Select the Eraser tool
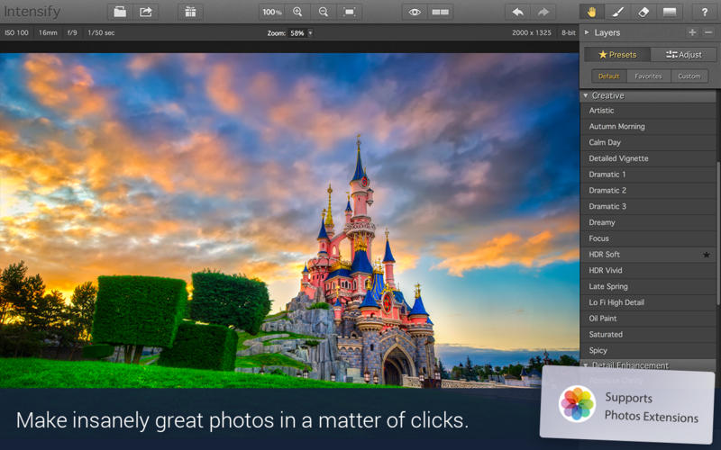This screenshot has height=450, width=721. [x=643, y=12]
